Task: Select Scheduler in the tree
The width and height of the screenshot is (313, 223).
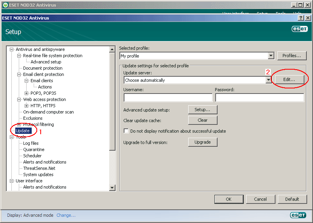Action: click(32, 156)
